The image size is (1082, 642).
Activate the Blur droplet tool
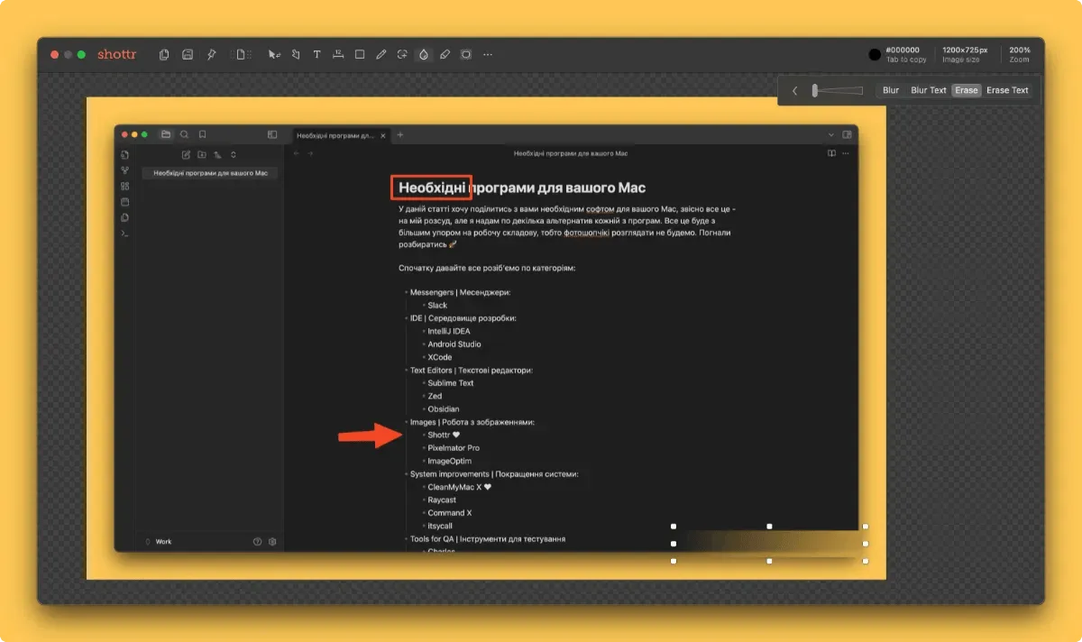coord(423,55)
